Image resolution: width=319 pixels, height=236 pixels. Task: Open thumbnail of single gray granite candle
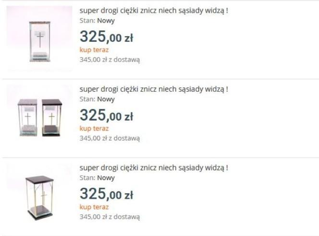tap(39, 38)
